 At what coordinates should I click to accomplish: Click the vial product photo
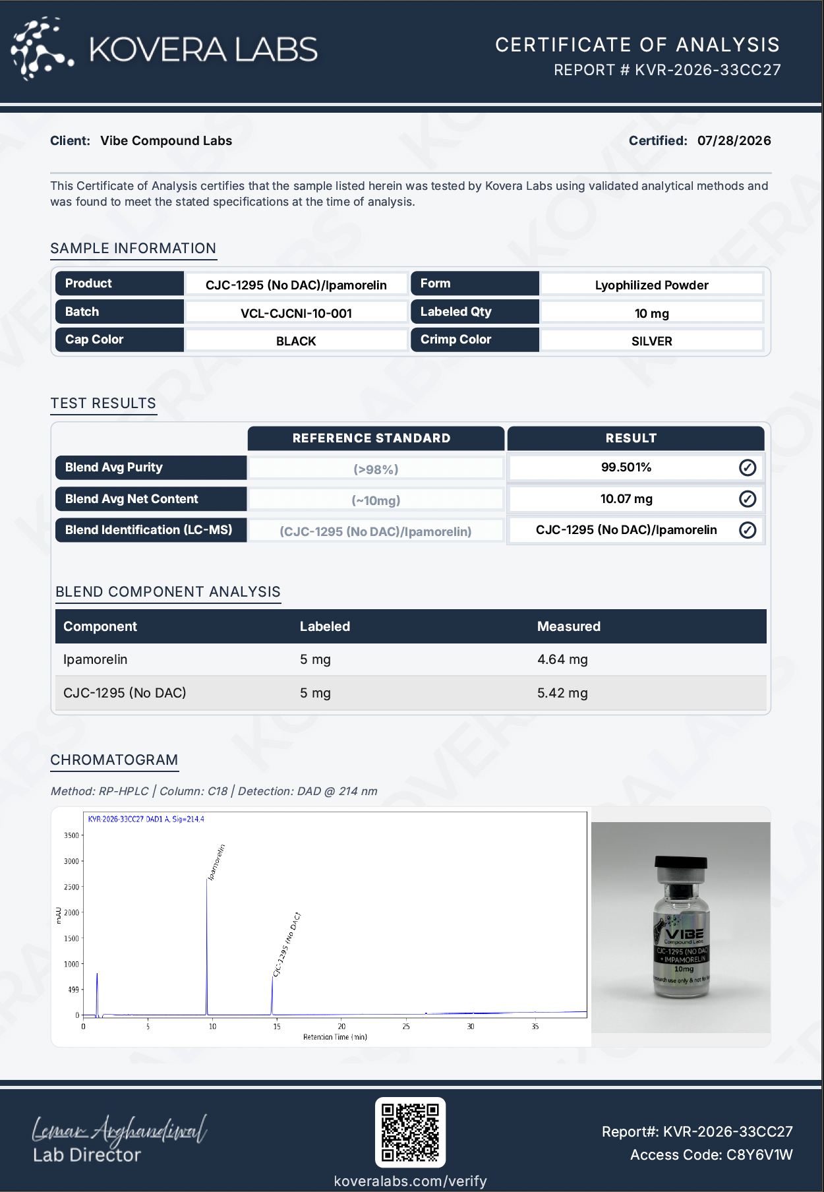pos(681,927)
